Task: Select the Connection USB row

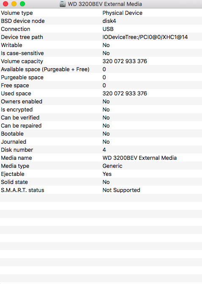Action: click(101, 29)
